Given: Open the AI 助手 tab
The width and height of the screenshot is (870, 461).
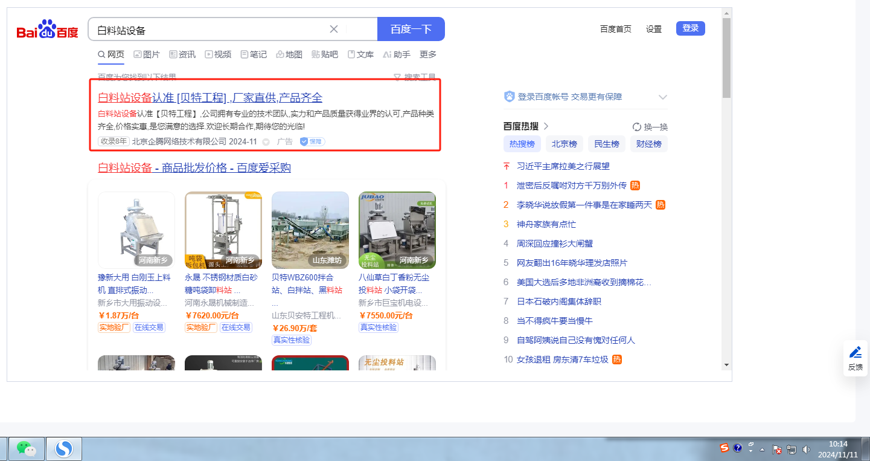Looking at the screenshot, I should (397, 54).
